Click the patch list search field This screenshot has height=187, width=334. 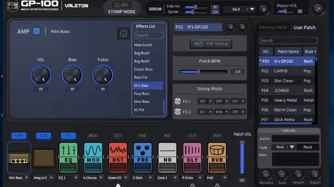point(288,41)
